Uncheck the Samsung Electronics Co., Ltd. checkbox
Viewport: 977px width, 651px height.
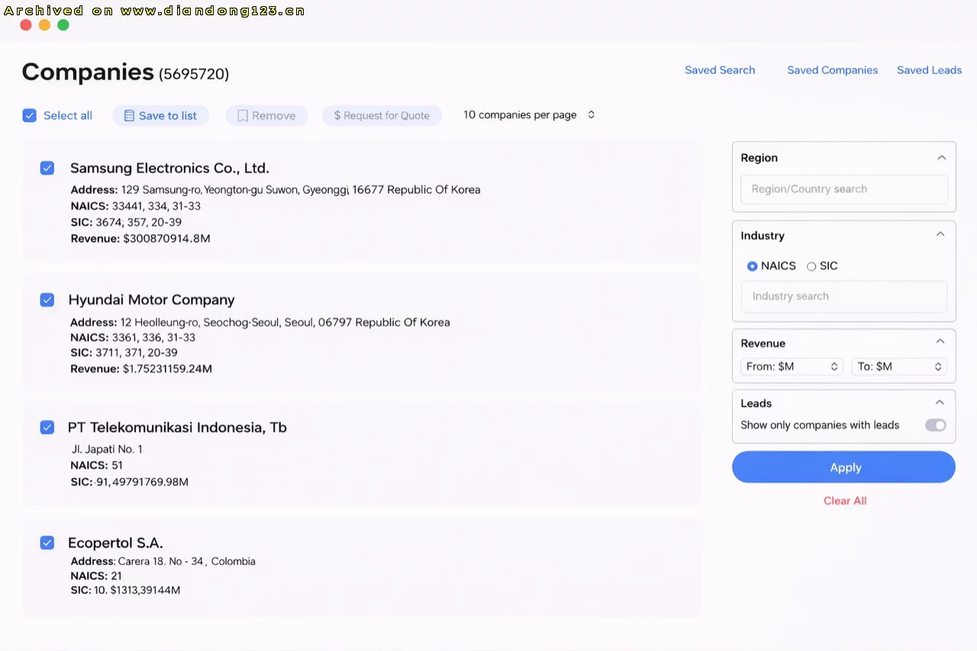coord(47,168)
